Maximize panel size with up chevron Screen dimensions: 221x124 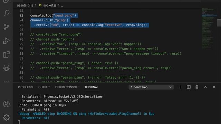tap(205, 87)
